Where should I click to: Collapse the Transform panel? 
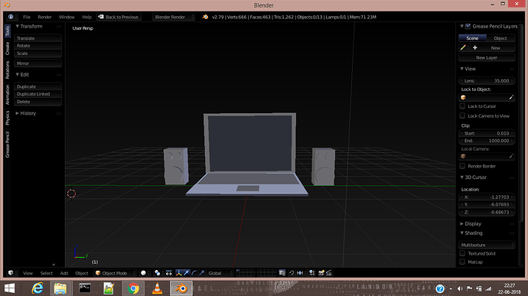pyautogui.click(x=17, y=26)
